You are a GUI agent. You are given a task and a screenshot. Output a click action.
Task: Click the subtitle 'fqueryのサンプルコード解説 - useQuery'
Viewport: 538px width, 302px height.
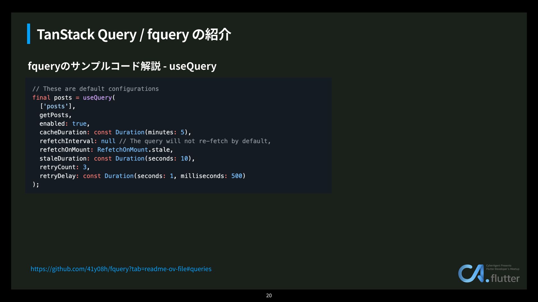122,66
